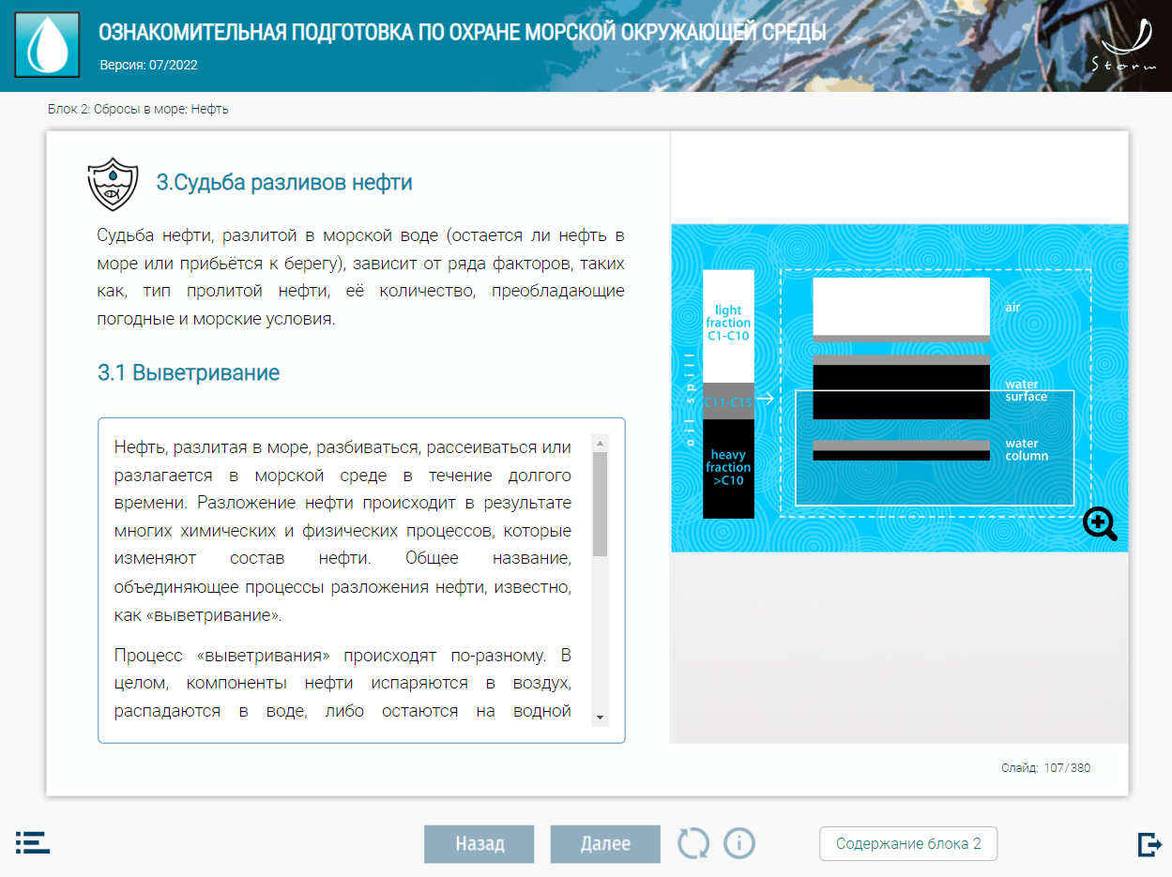1172x877 pixels.
Task: Click the exit course icon
Action: (1149, 844)
